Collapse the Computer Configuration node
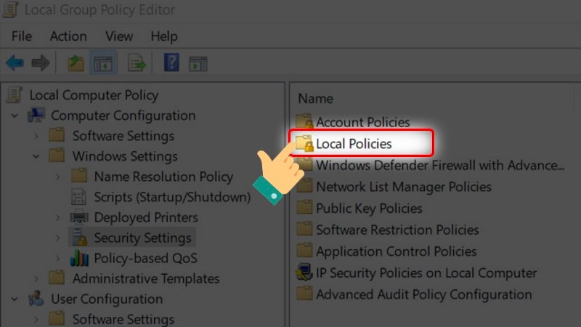The image size is (581, 327). 15,116
